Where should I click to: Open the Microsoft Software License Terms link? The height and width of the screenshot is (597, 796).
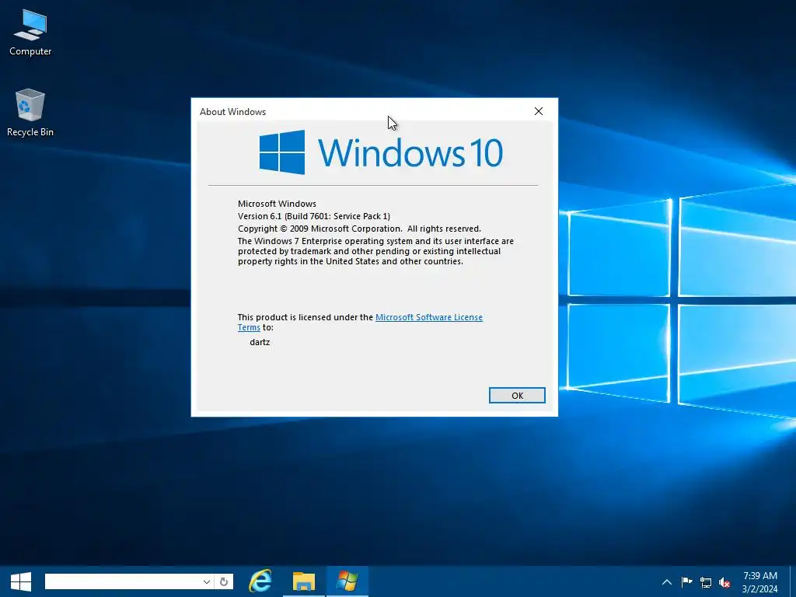pos(429,317)
